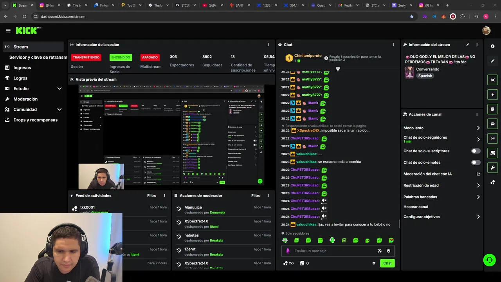501x282 pixels.
Task: Click Hostear canal option
Action: tap(416, 207)
